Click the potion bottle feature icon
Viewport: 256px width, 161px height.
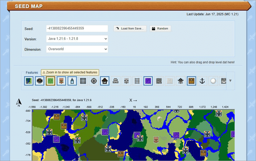point(72,81)
